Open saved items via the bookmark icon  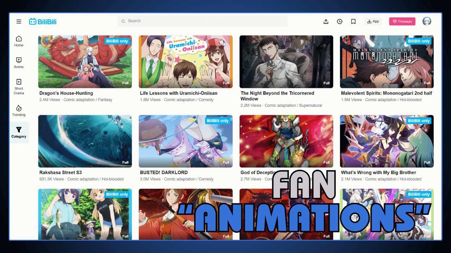coord(353,21)
